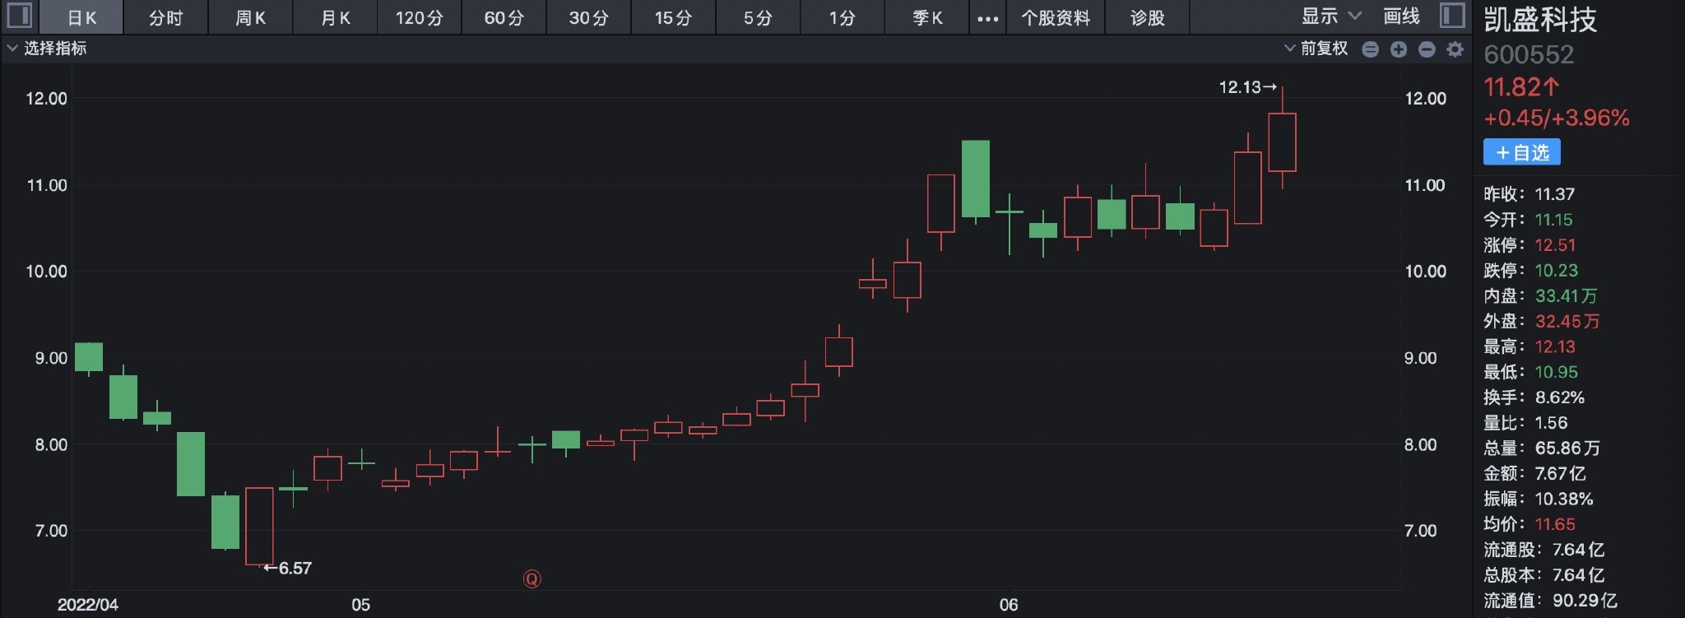The width and height of the screenshot is (1685, 618).
Task: Click the 12.13 high price arrow marker
Action: coord(1247,87)
